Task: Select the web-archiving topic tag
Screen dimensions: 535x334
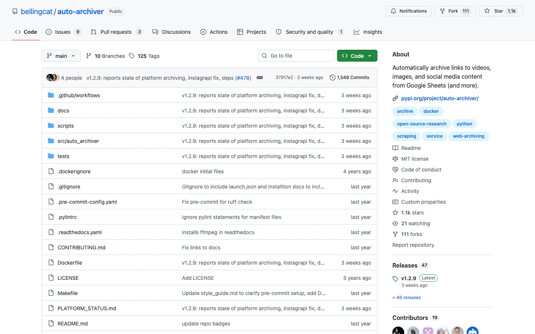Action: tap(468, 136)
